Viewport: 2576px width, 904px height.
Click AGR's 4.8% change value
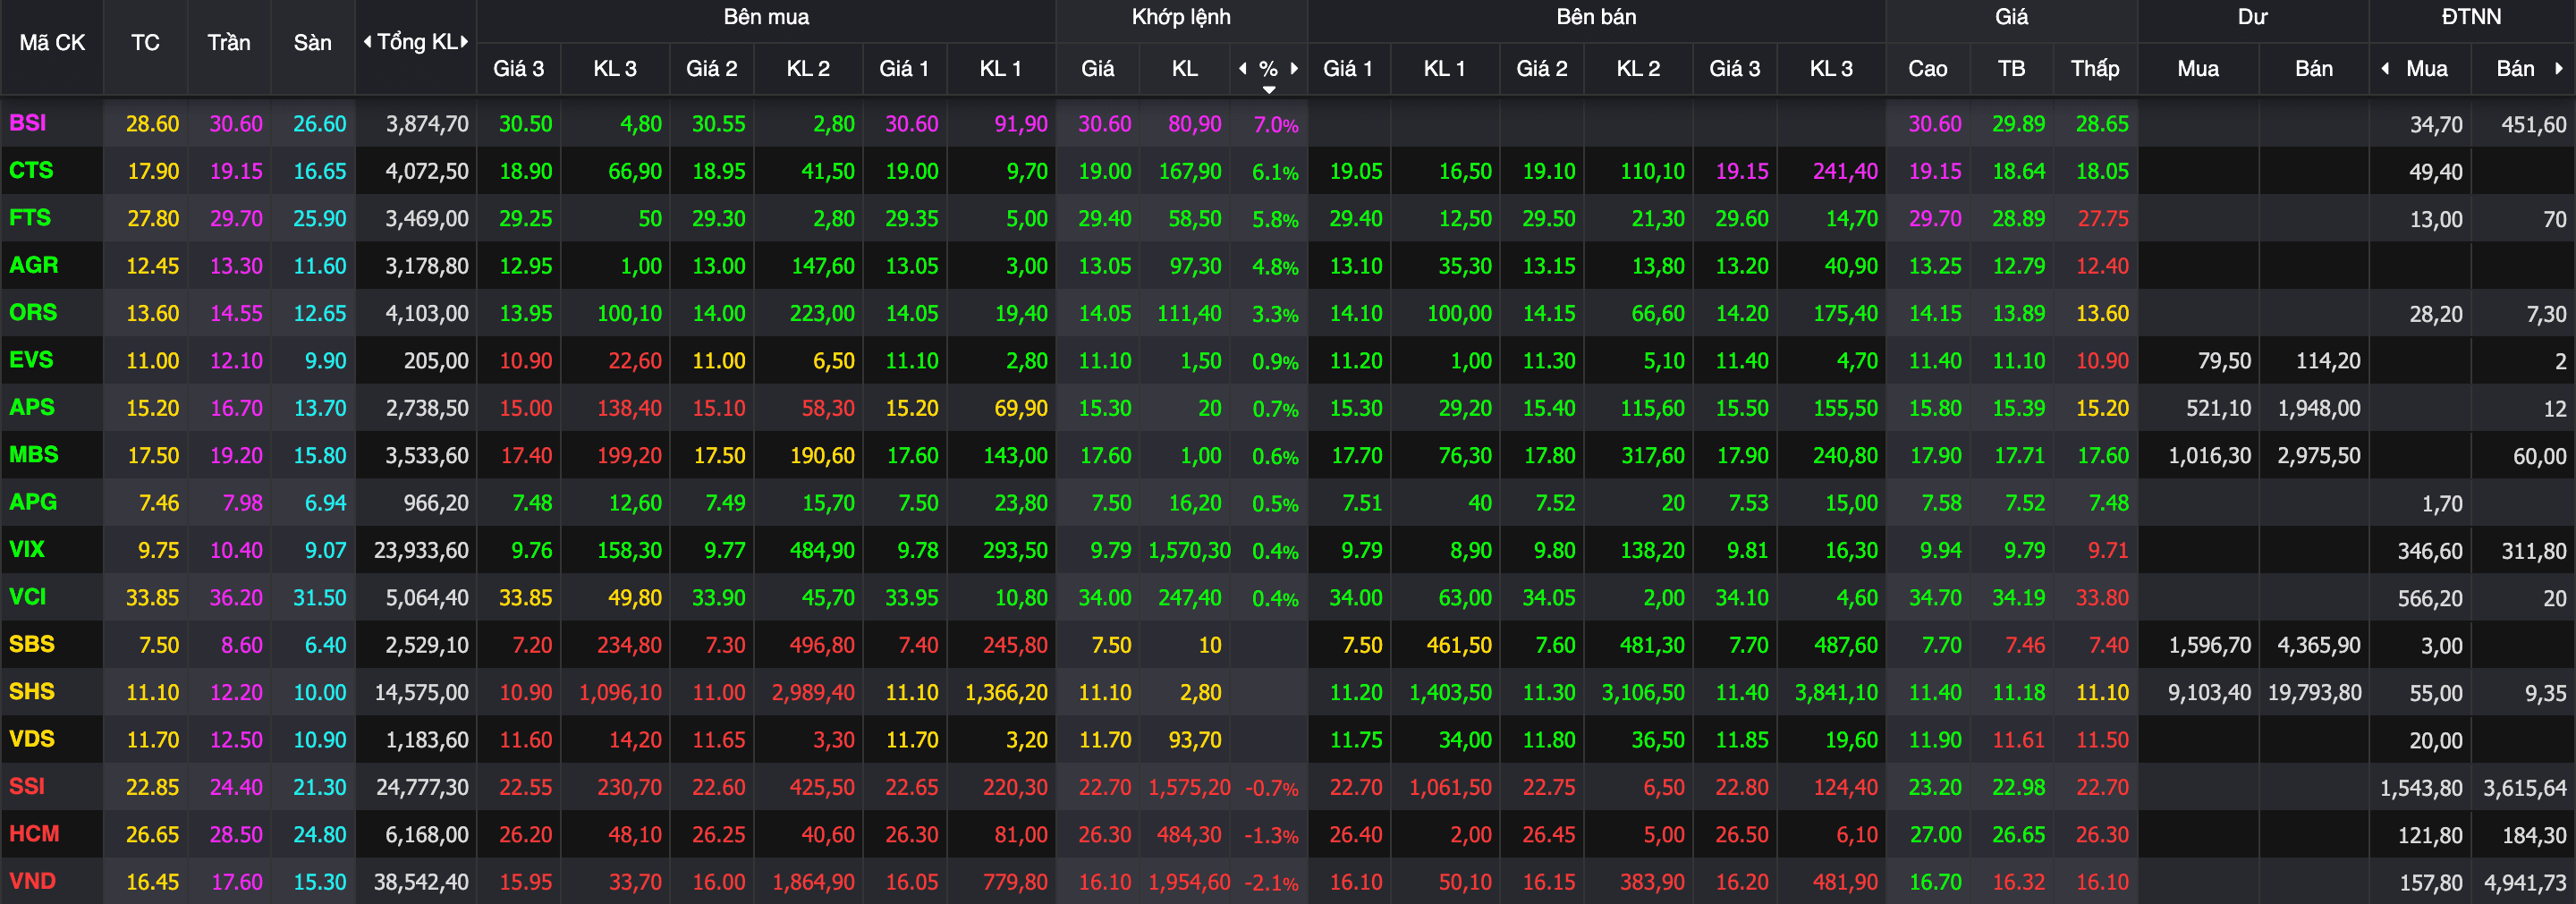tap(1276, 267)
